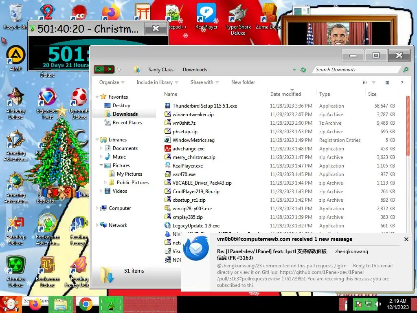Click the Explorer back arrow button
Screen dimensions: 417x313
click(99, 69)
